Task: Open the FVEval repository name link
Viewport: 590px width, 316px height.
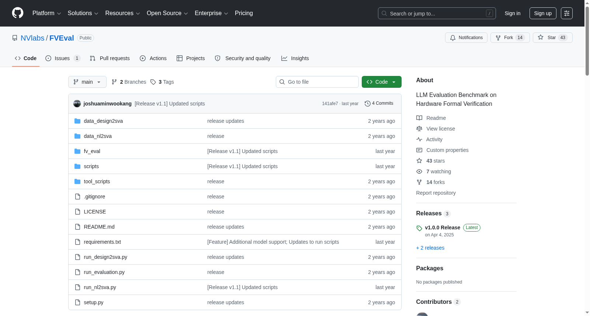Action: [x=62, y=38]
